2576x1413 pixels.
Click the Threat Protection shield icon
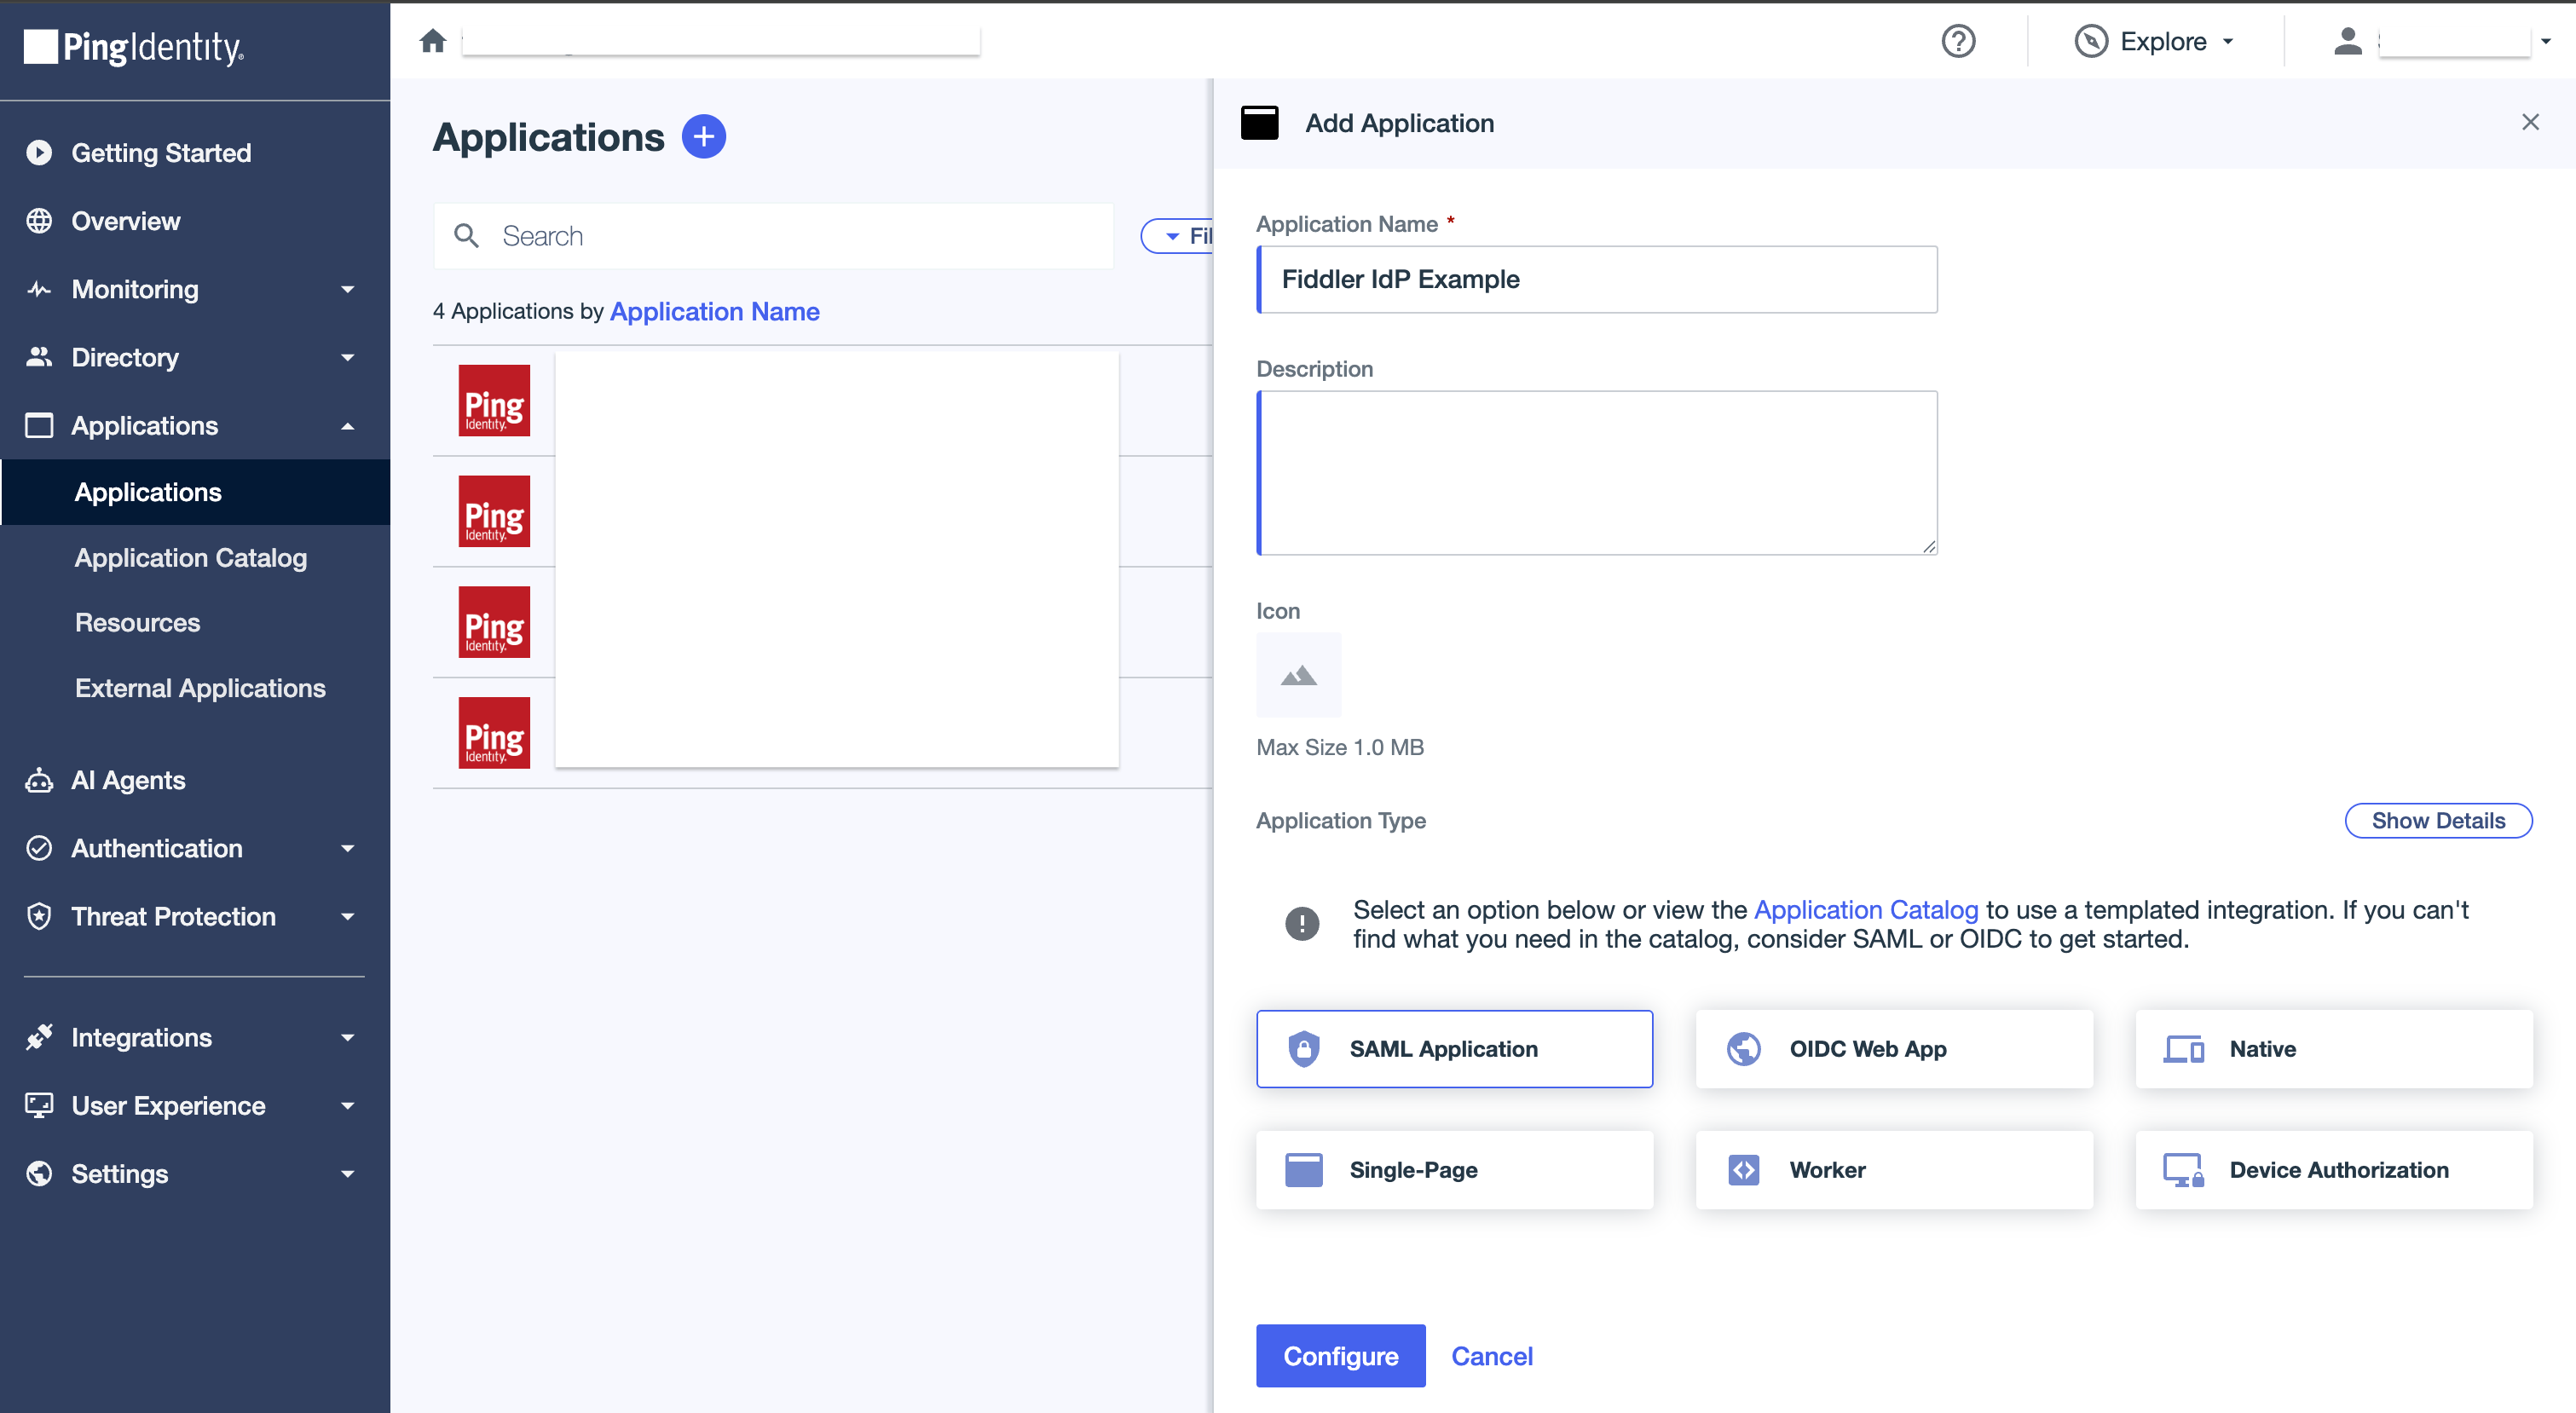[39, 916]
